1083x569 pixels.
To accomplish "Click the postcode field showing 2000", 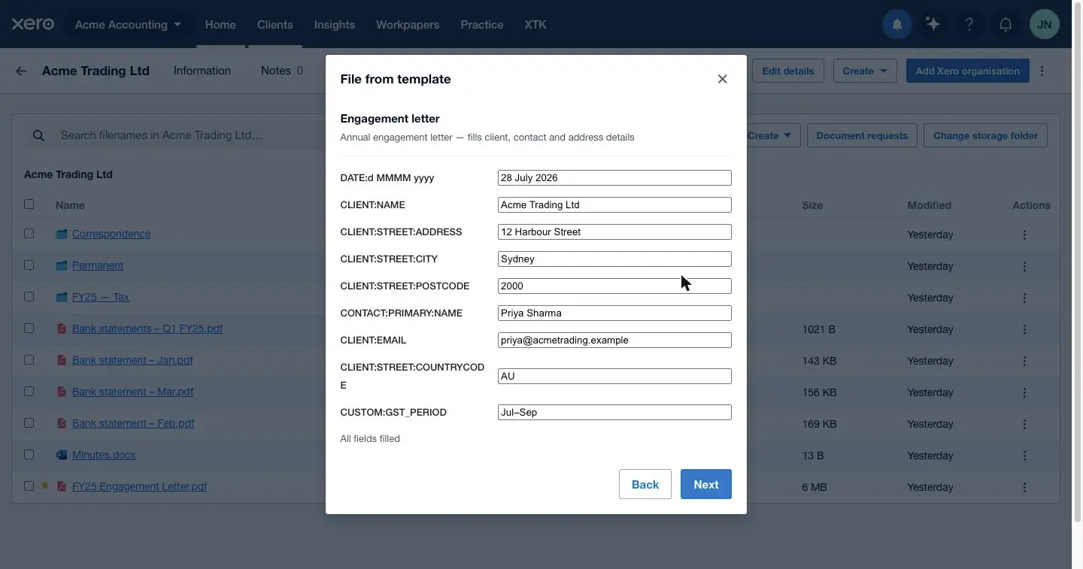I will pos(614,286).
